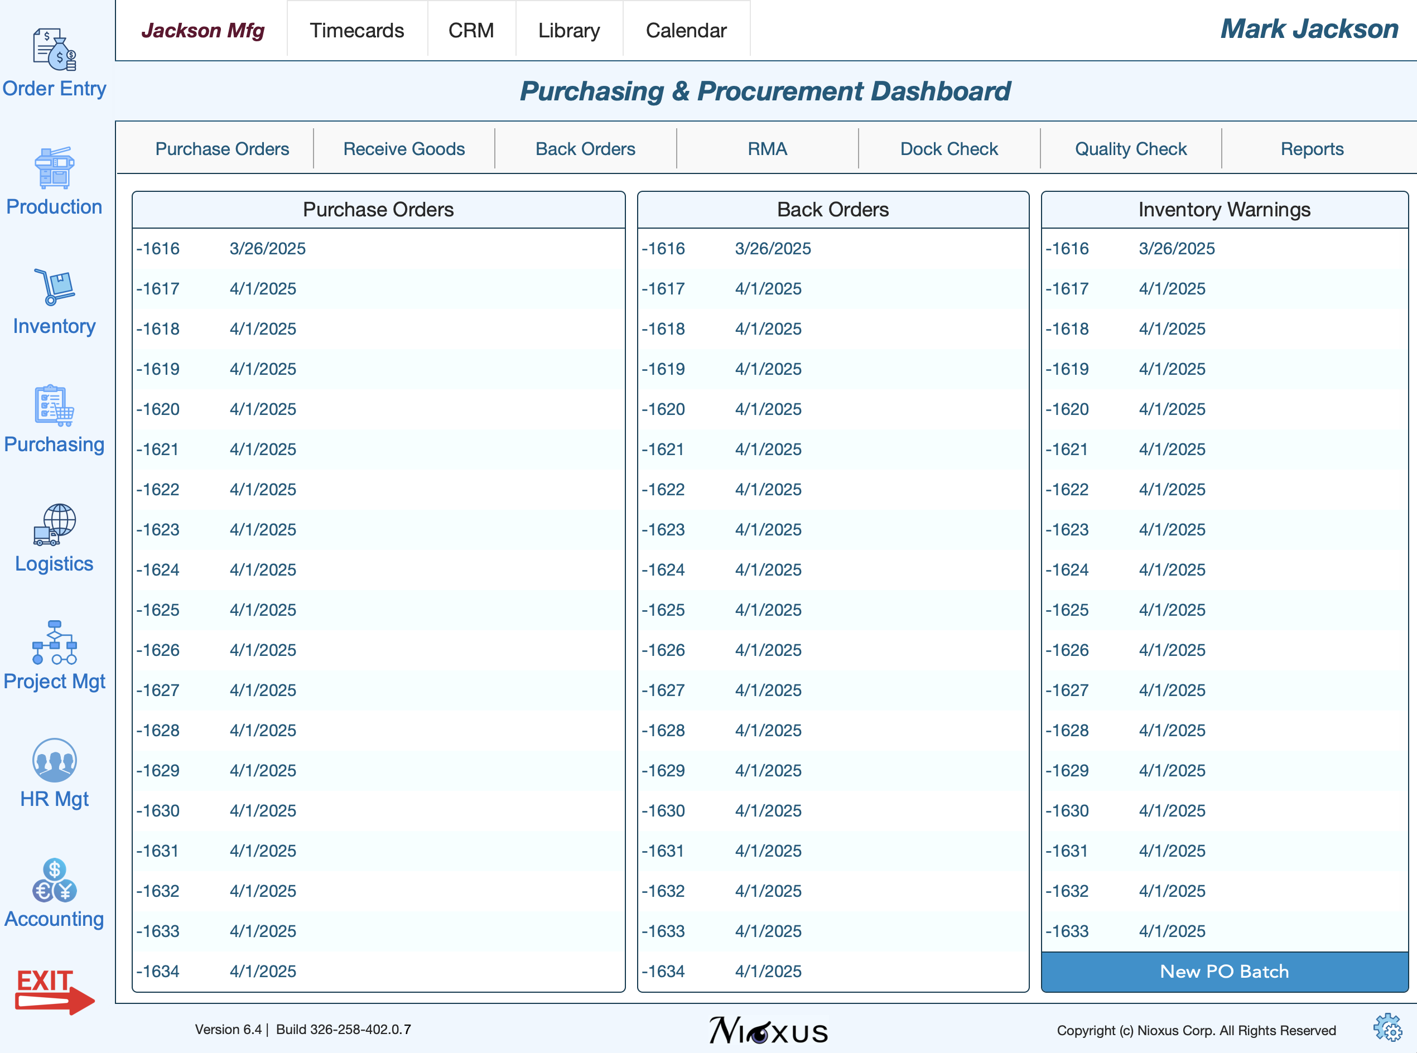Open the Reports section

tap(1312, 148)
